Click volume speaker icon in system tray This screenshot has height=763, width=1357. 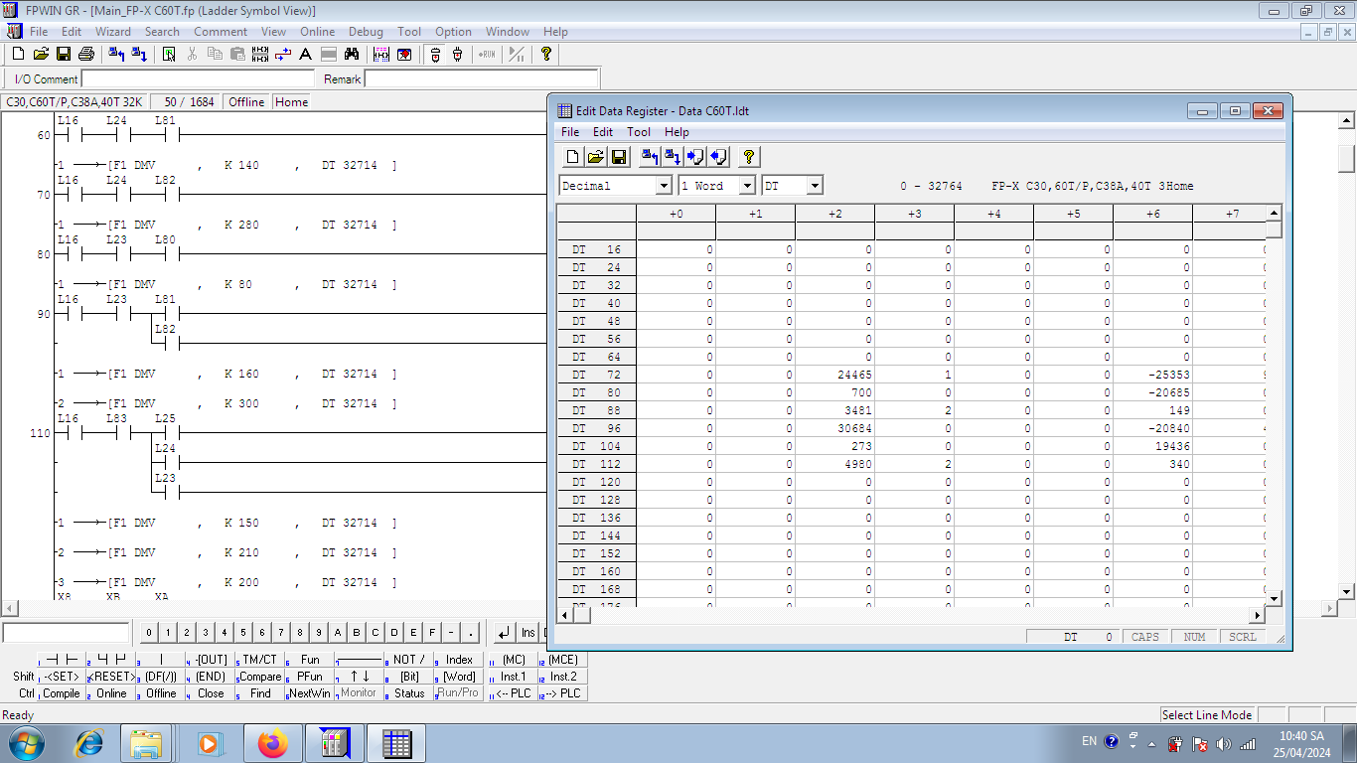[1223, 743]
